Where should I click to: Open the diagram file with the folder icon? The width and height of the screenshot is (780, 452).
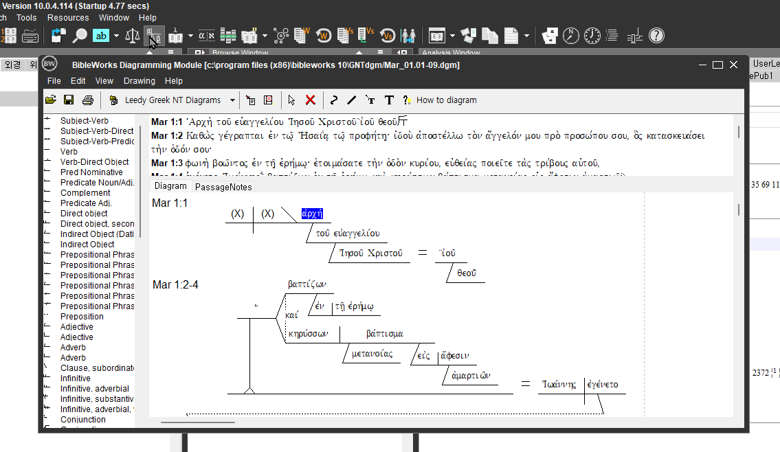(51, 100)
